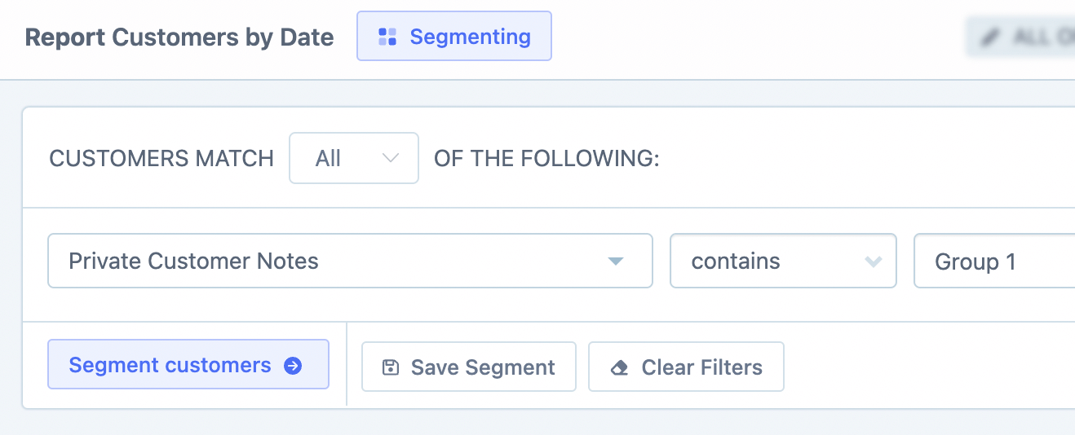
Task: Click the floppy disk icon beside Save Segment
Action: click(x=391, y=367)
